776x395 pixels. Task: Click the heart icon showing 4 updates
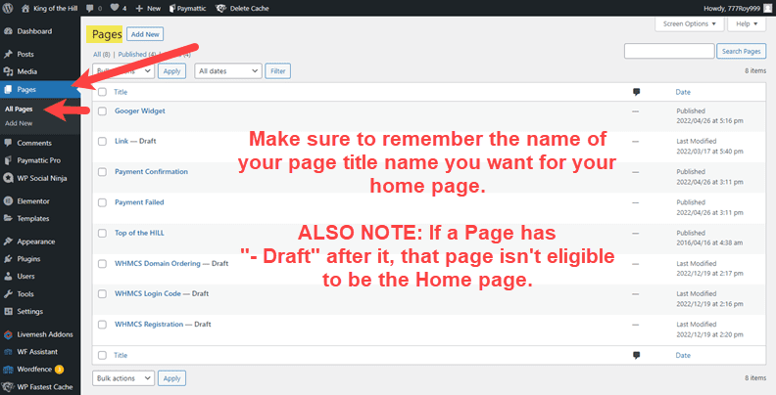click(114, 8)
